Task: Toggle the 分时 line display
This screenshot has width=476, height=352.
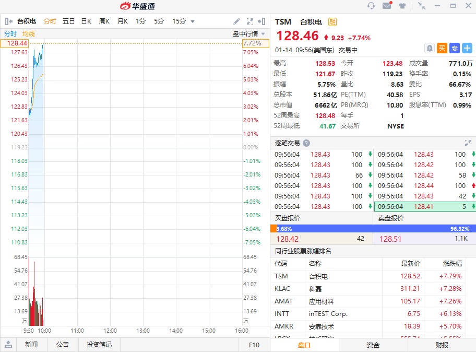Action: point(10,34)
